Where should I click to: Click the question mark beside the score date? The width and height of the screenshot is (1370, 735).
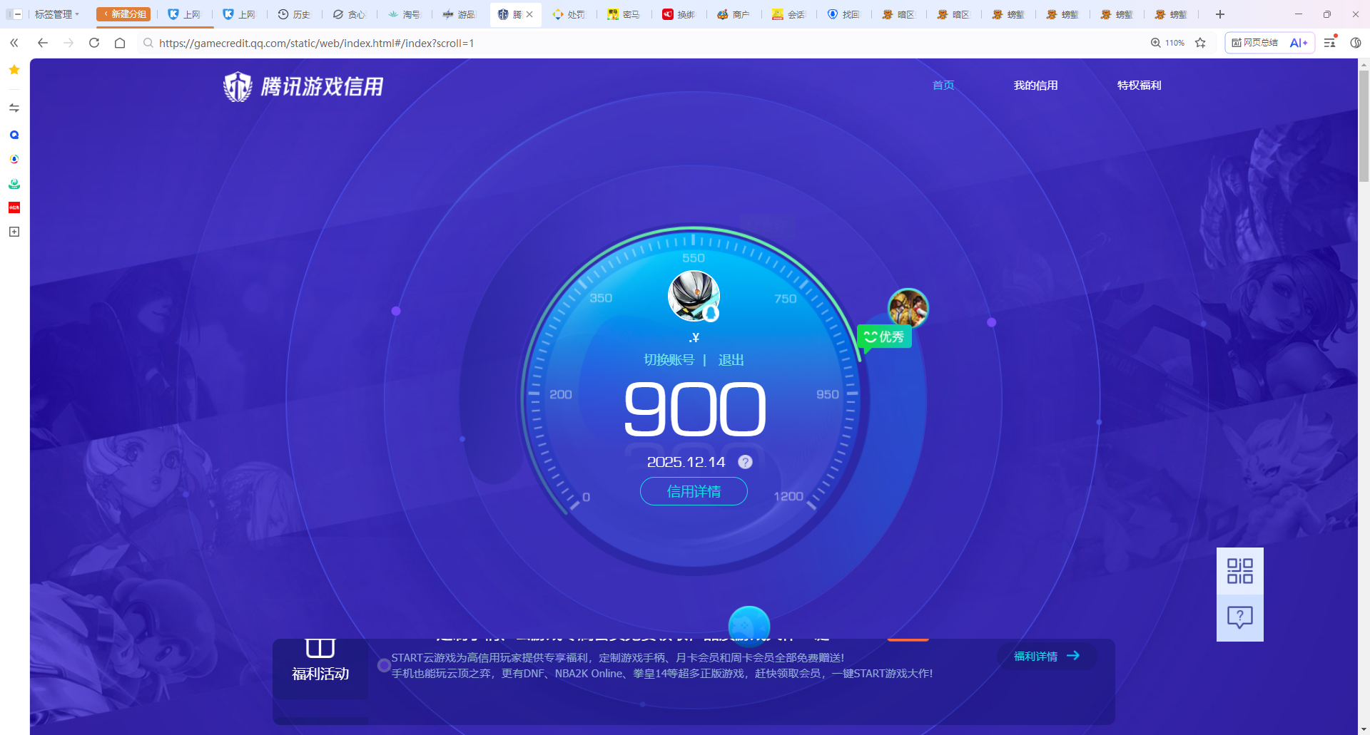[745, 462]
